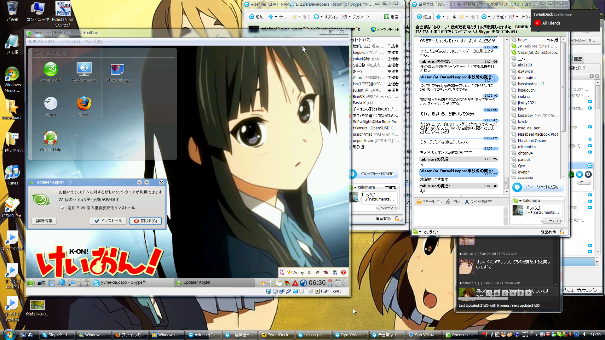Click the インストール button in Updater Applet
The image size is (605, 340).
(108, 221)
